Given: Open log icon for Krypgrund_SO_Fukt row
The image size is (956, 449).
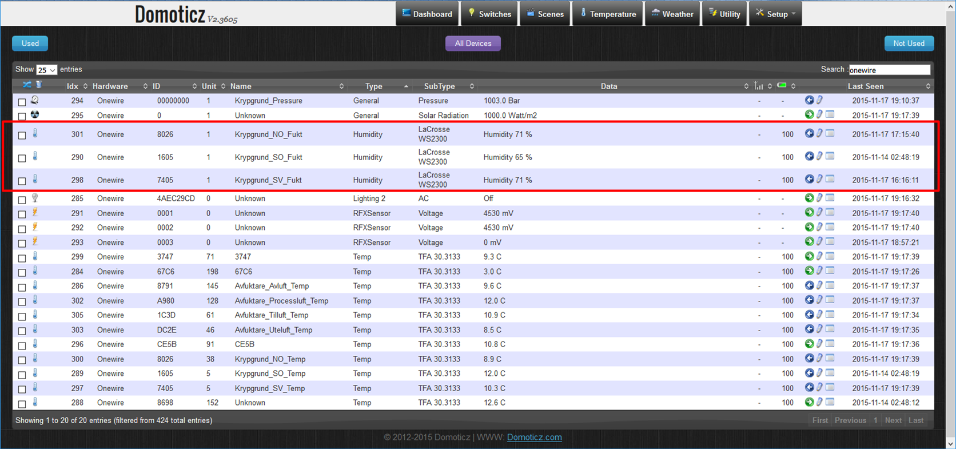Looking at the screenshot, I should tap(830, 156).
